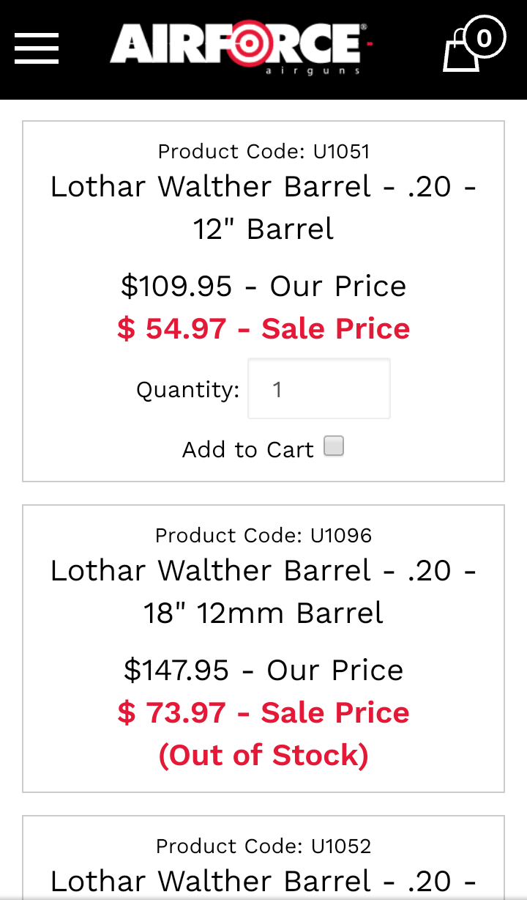Tap the cart item count badge
This screenshot has height=900, width=527.
[484, 37]
